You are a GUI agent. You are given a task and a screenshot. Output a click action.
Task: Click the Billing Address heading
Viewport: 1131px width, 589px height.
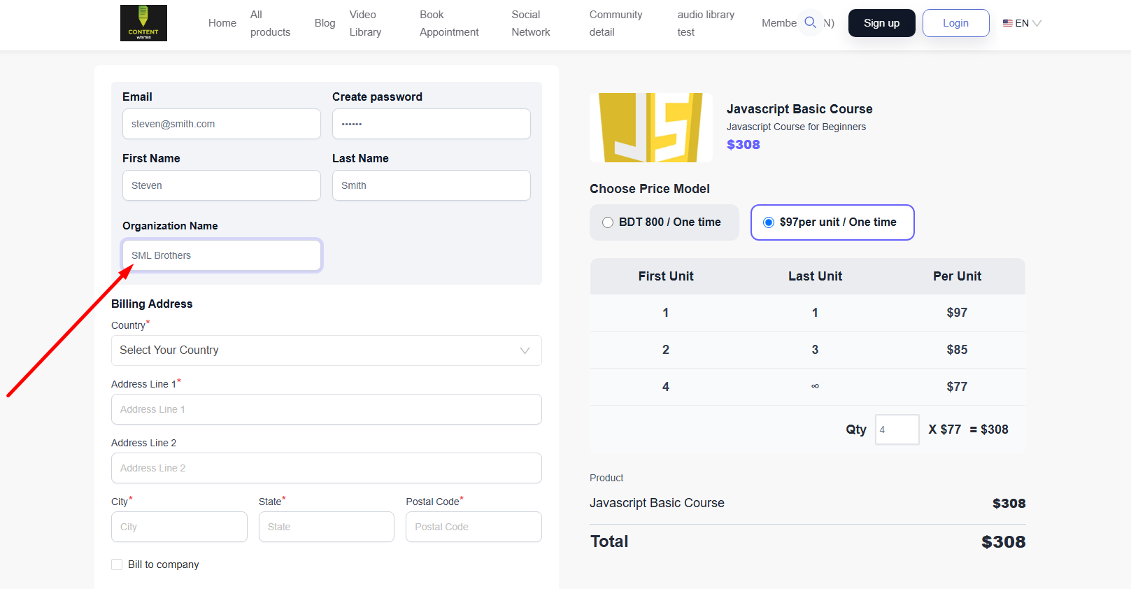[x=152, y=304]
